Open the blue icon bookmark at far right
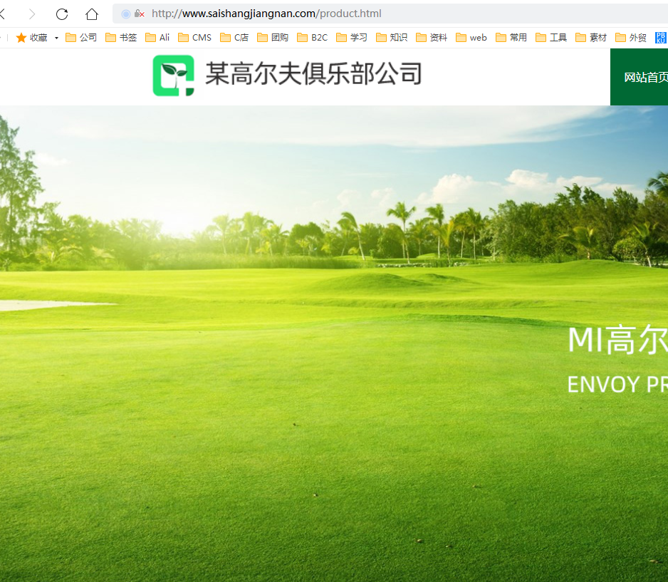Screen dimensions: 668x582 click(x=661, y=38)
